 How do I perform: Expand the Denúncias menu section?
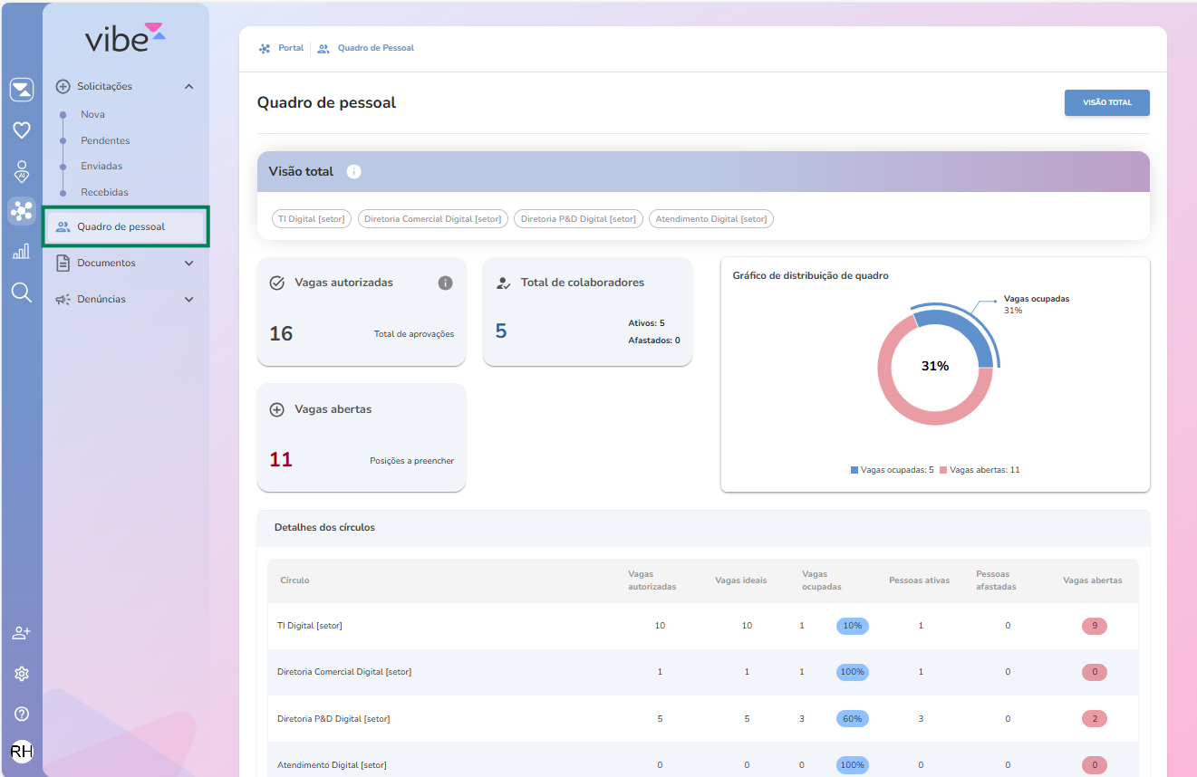(188, 300)
